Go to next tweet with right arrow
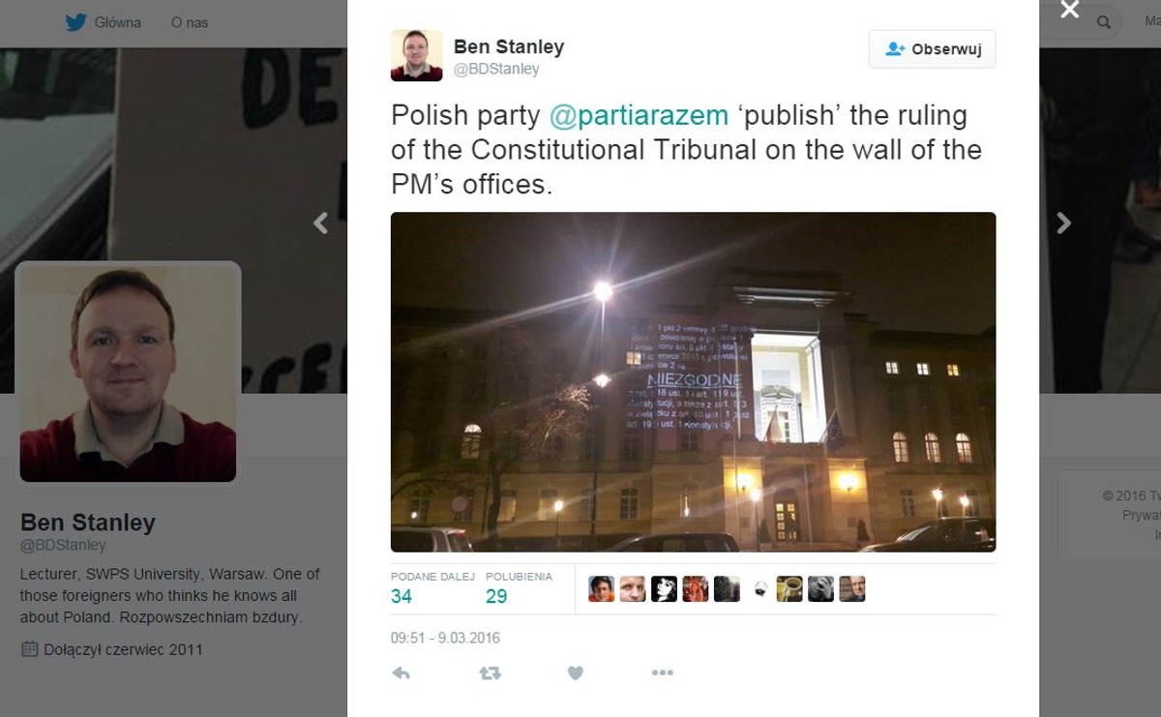 tap(1063, 224)
